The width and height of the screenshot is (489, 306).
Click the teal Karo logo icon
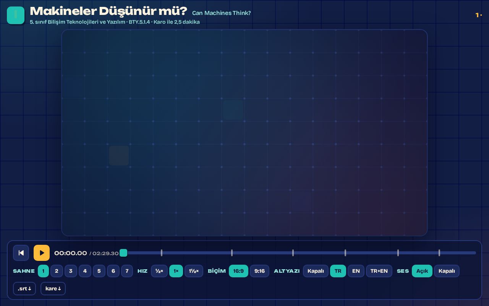click(x=16, y=15)
